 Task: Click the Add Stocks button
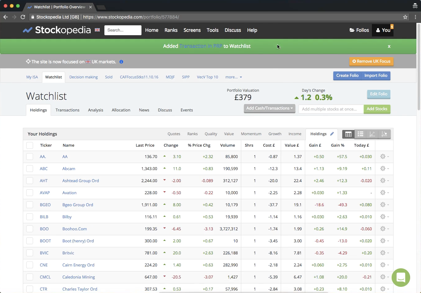(x=377, y=109)
